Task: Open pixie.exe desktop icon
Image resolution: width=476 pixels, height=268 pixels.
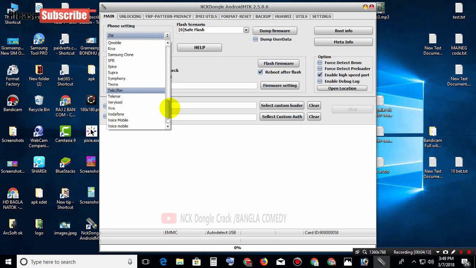Action: click(x=91, y=134)
